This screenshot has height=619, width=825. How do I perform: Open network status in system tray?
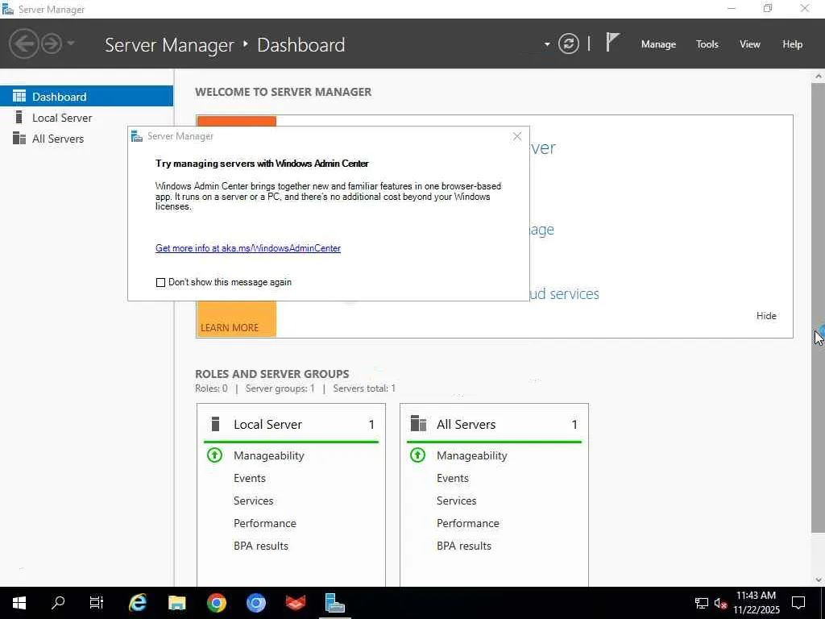coord(702,603)
